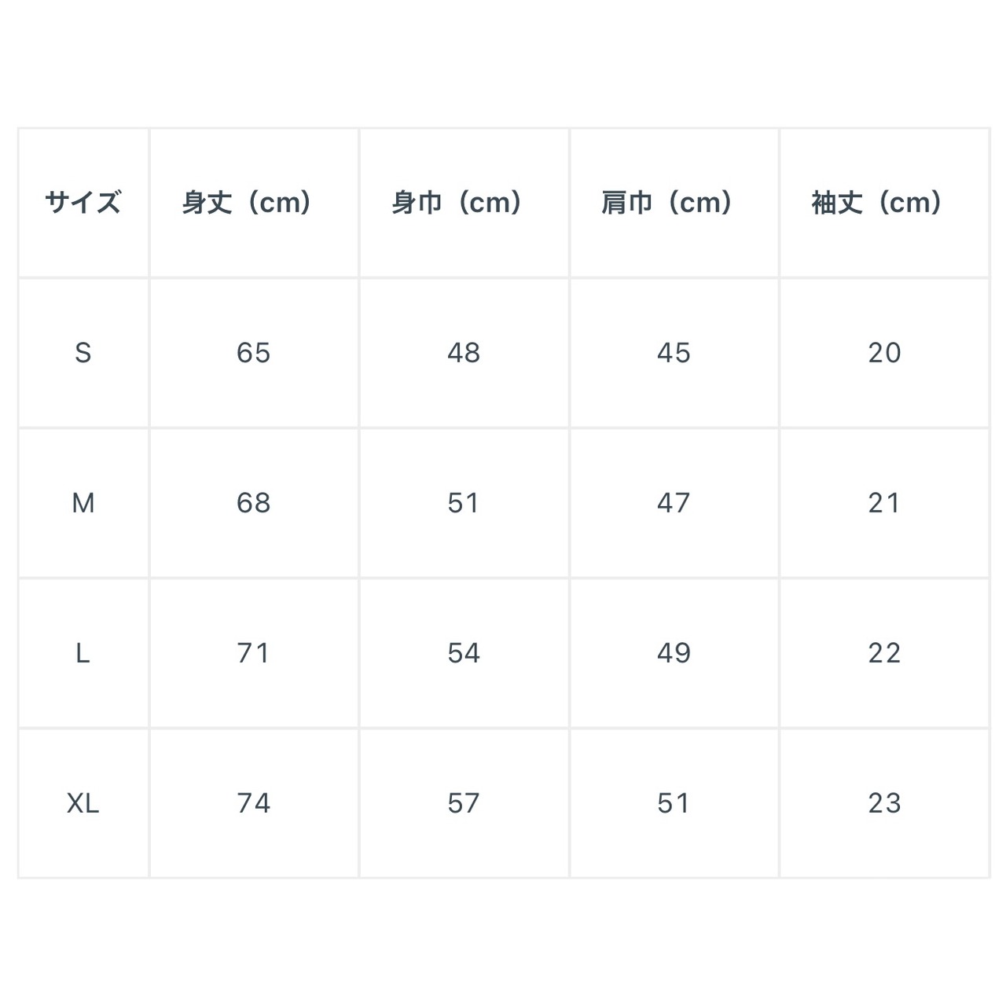
Task: Click the 肩巾 value 45 for size S
Action: [674, 353]
